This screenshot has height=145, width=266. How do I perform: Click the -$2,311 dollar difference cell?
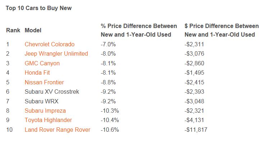click(x=194, y=45)
